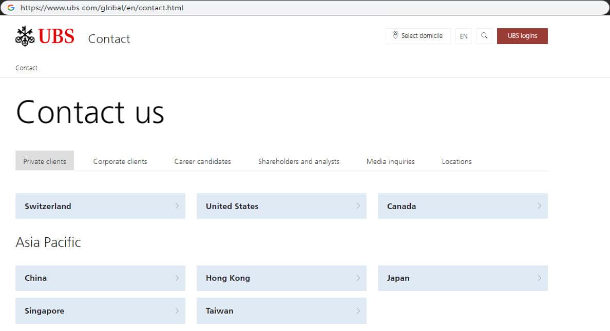
Task: Click the Switzerland row arrow icon
Action: pyautogui.click(x=177, y=206)
